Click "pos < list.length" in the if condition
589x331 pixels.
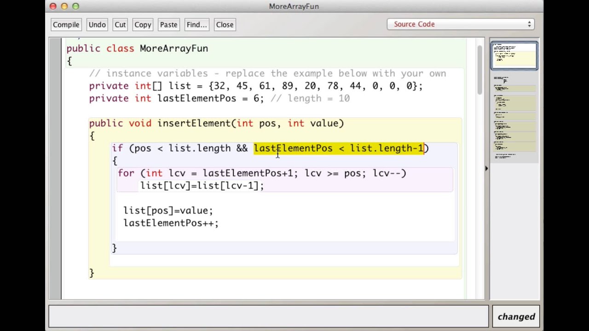[x=183, y=148]
